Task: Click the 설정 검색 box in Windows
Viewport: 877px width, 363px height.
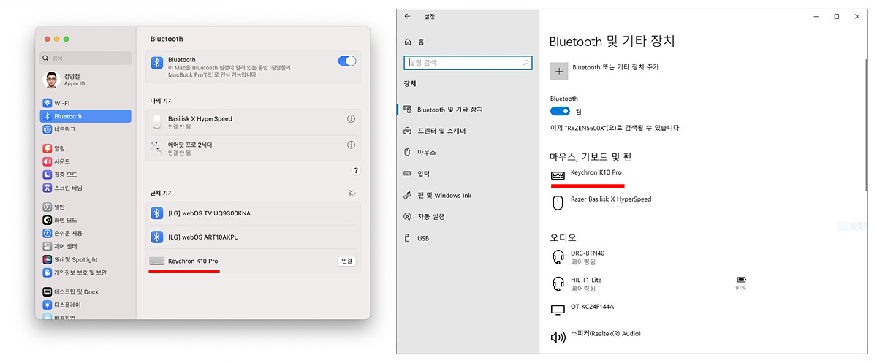Action: pyautogui.click(x=468, y=63)
